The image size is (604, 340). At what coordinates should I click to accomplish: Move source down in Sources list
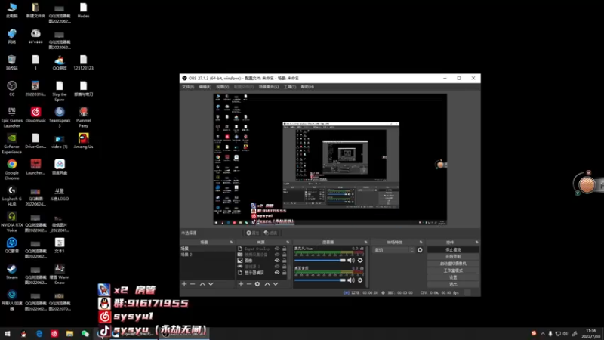tap(276, 284)
